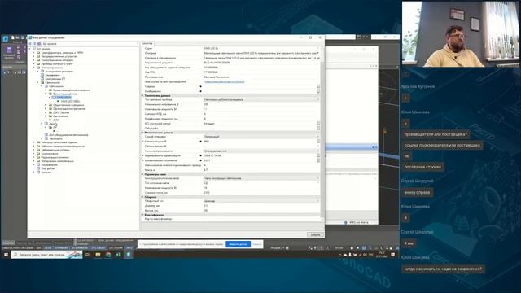Screen dimensions: 521x293
Task: Collapse the Габариты section
Action: (143, 197)
